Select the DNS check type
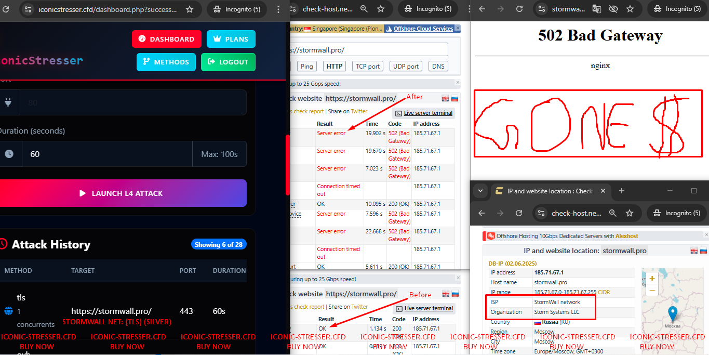 click(x=438, y=66)
